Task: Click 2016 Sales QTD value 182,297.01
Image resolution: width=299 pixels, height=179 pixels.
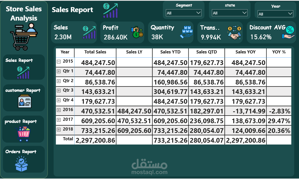Action: [207, 111]
